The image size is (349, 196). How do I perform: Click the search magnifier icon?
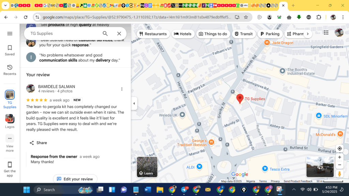(x=105, y=33)
